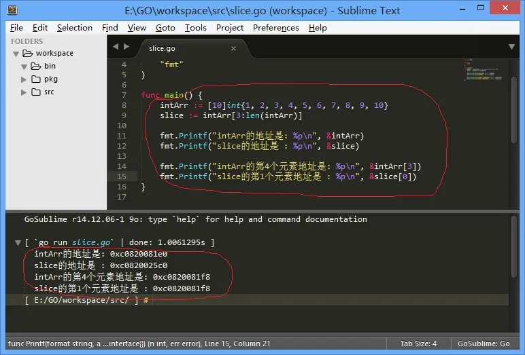Minimize the Sublime Text window
The height and width of the screenshot is (355, 525).
pos(462,9)
